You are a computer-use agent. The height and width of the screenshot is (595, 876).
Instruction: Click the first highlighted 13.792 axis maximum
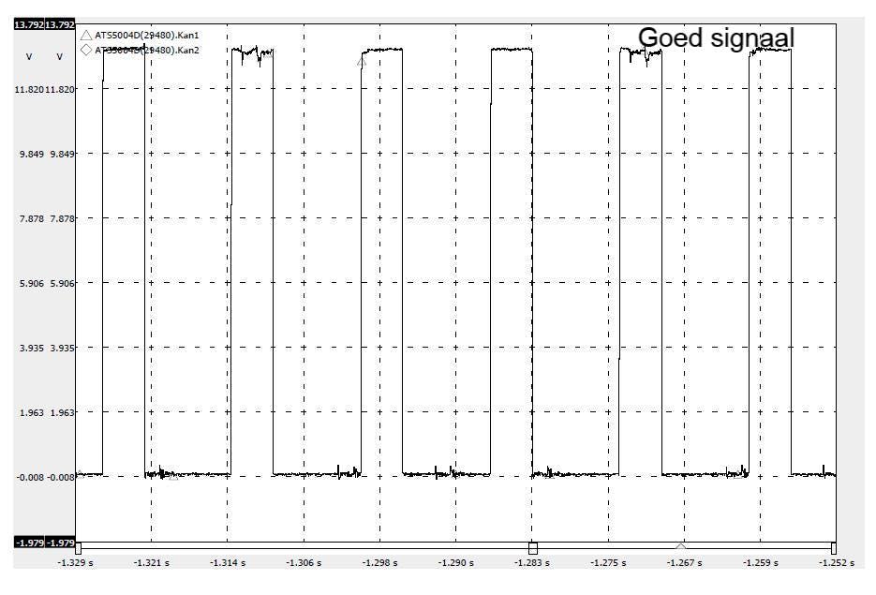coord(28,24)
